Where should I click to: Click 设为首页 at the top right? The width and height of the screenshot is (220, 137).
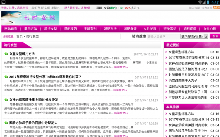[x=207, y=8]
